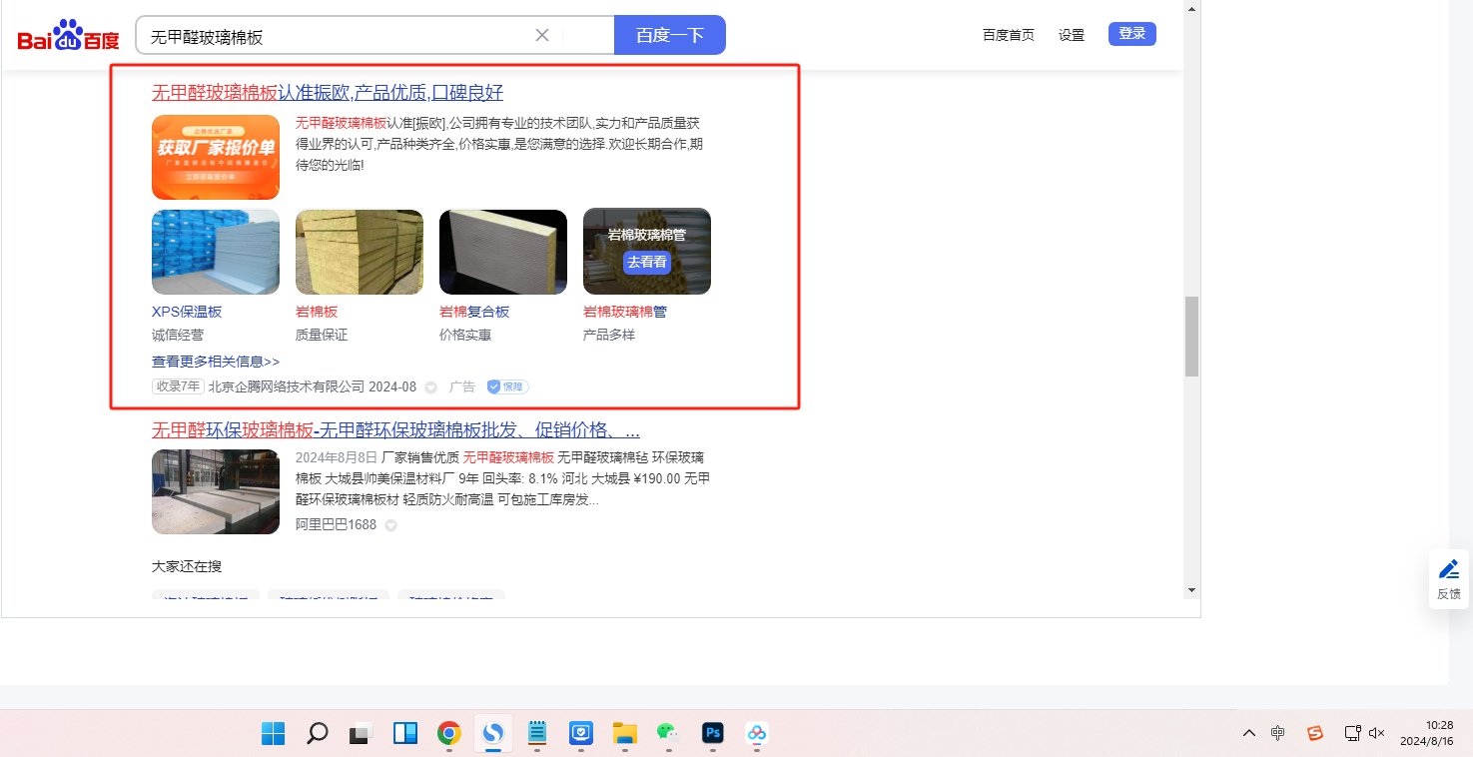Screen dimensions: 1473x757
Task: Expand dropdown arrow beside 北京企腾网络技术有限公司 2024-08
Action: click(x=431, y=387)
